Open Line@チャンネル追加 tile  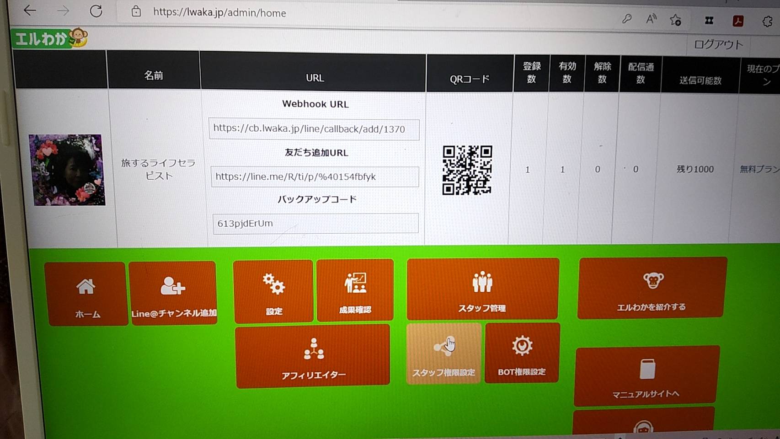click(x=173, y=293)
